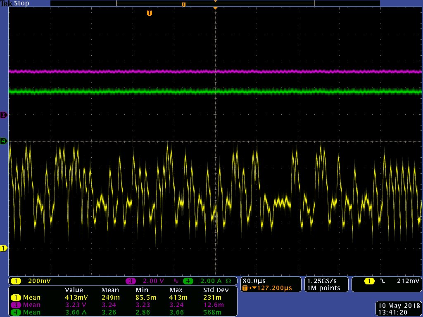Click the trigger level readout 212mV
Viewport: 423px width, 317px height.
[408, 281]
